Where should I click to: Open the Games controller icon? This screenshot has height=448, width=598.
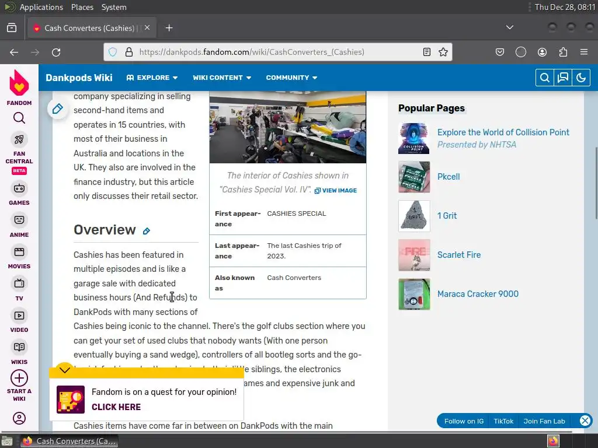tap(19, 188)
